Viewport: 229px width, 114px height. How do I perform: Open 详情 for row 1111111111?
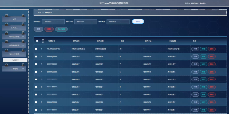point(195,110)
